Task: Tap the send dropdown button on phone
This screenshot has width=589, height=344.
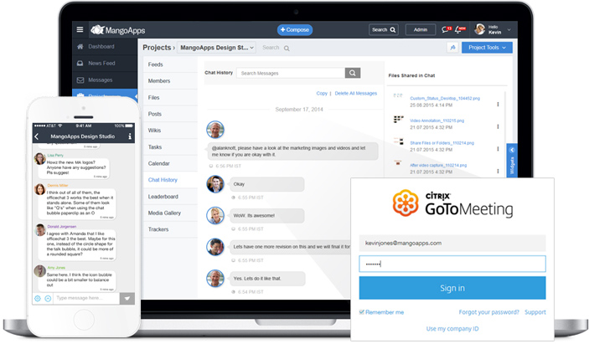Action: tap(127, 299)
